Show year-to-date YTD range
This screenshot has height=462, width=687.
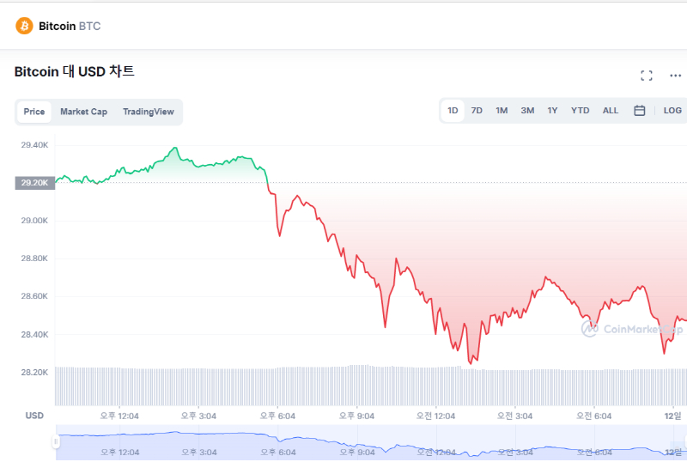coord(581,111)
